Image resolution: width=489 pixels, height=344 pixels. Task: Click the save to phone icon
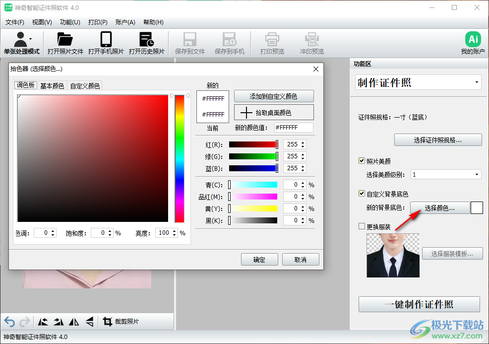tap(229, 39)
